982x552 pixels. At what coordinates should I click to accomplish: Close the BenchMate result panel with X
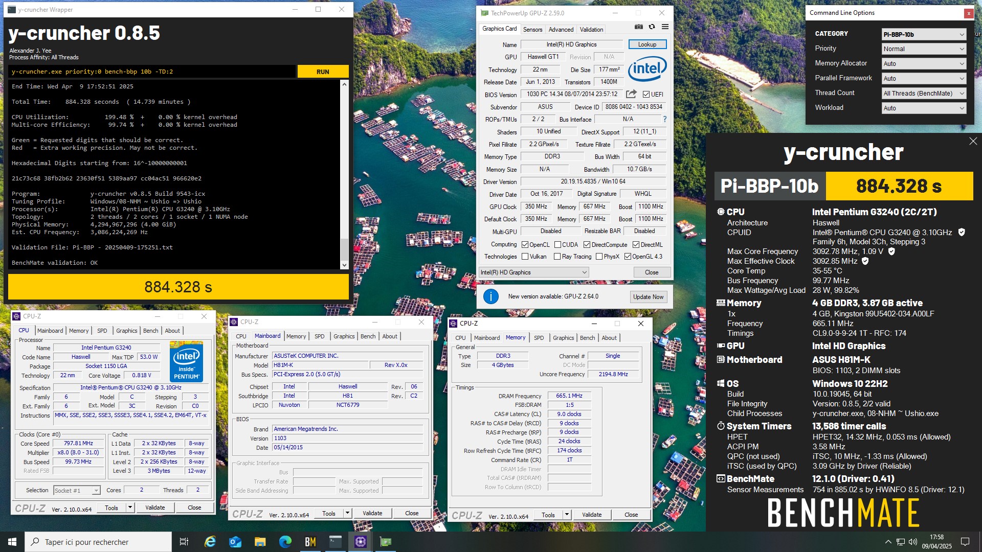click(x=973, y=141)
